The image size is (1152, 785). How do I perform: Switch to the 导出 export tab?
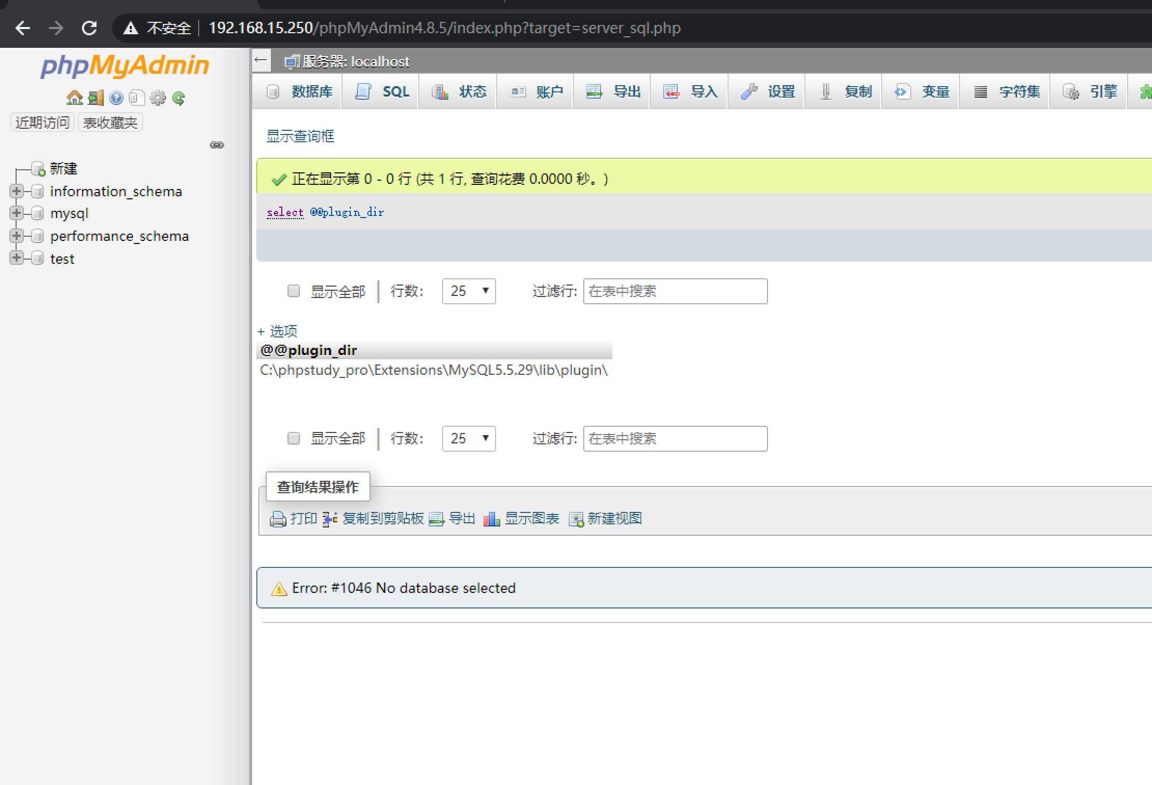(x=612, y=92)
